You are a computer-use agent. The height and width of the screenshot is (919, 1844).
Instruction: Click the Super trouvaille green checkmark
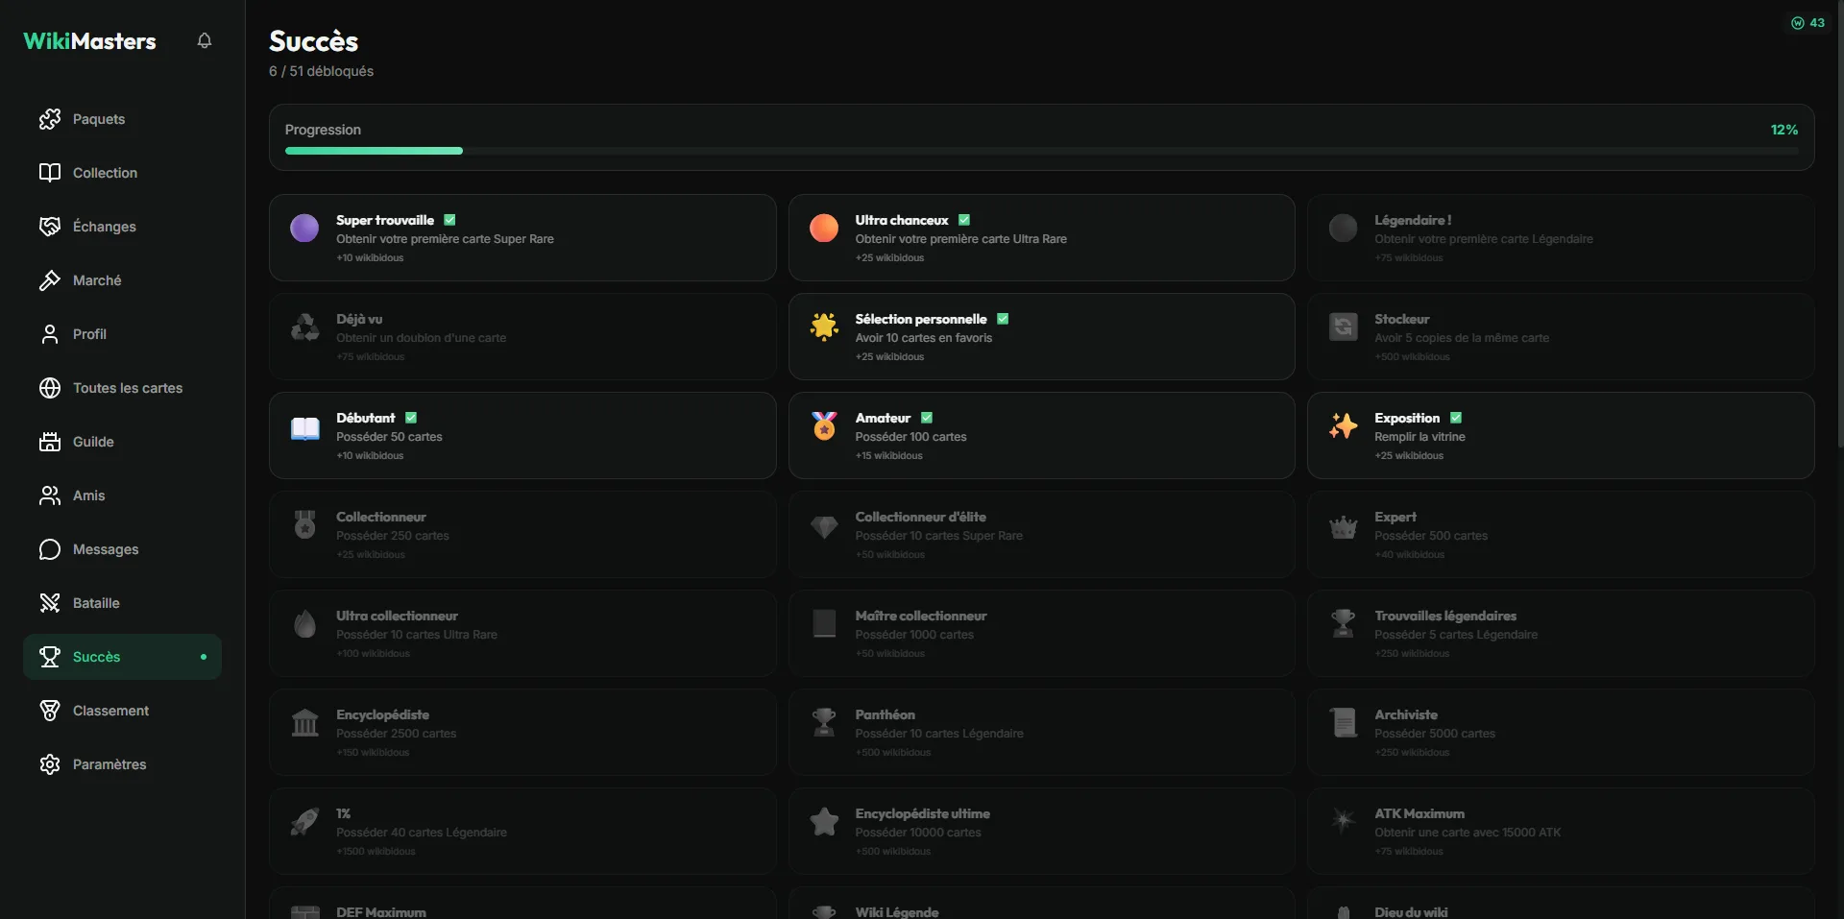click(x=449, y=220)
